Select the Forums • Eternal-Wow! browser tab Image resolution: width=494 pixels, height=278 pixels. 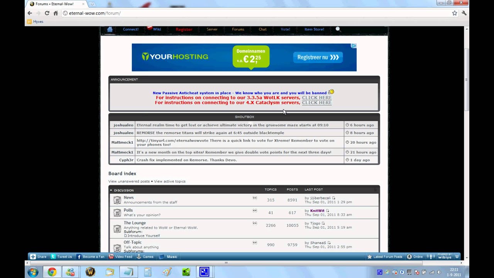[57, 4]
